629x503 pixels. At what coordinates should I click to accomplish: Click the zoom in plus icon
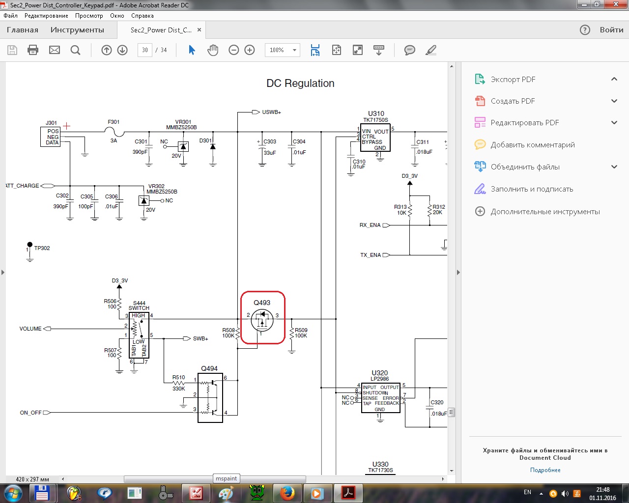point(250,50)
